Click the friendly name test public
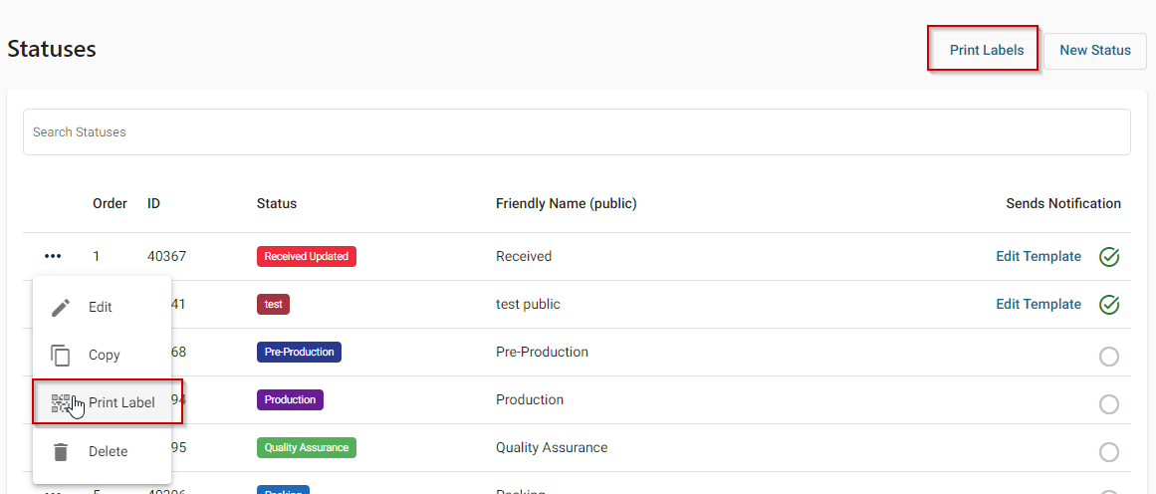Image resolution: width=1156 pixels, height=494 pixels. tap(528, 304)
